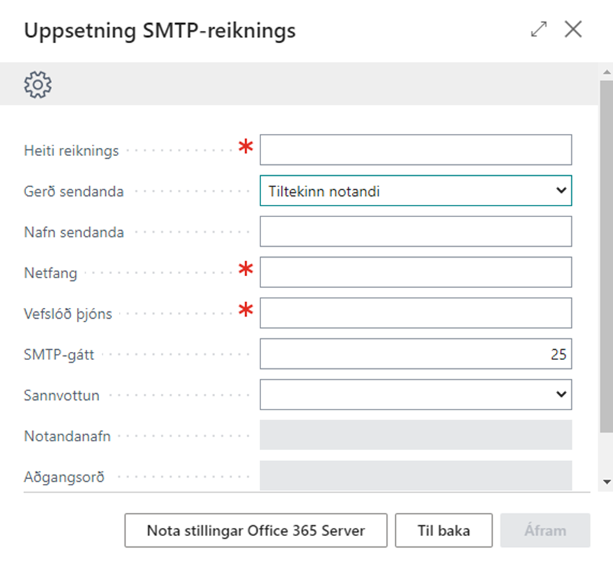Screen dimensions: 613x569
Task: Open the Gerð sendanda dropdown
Action: [x=415, y=191]
